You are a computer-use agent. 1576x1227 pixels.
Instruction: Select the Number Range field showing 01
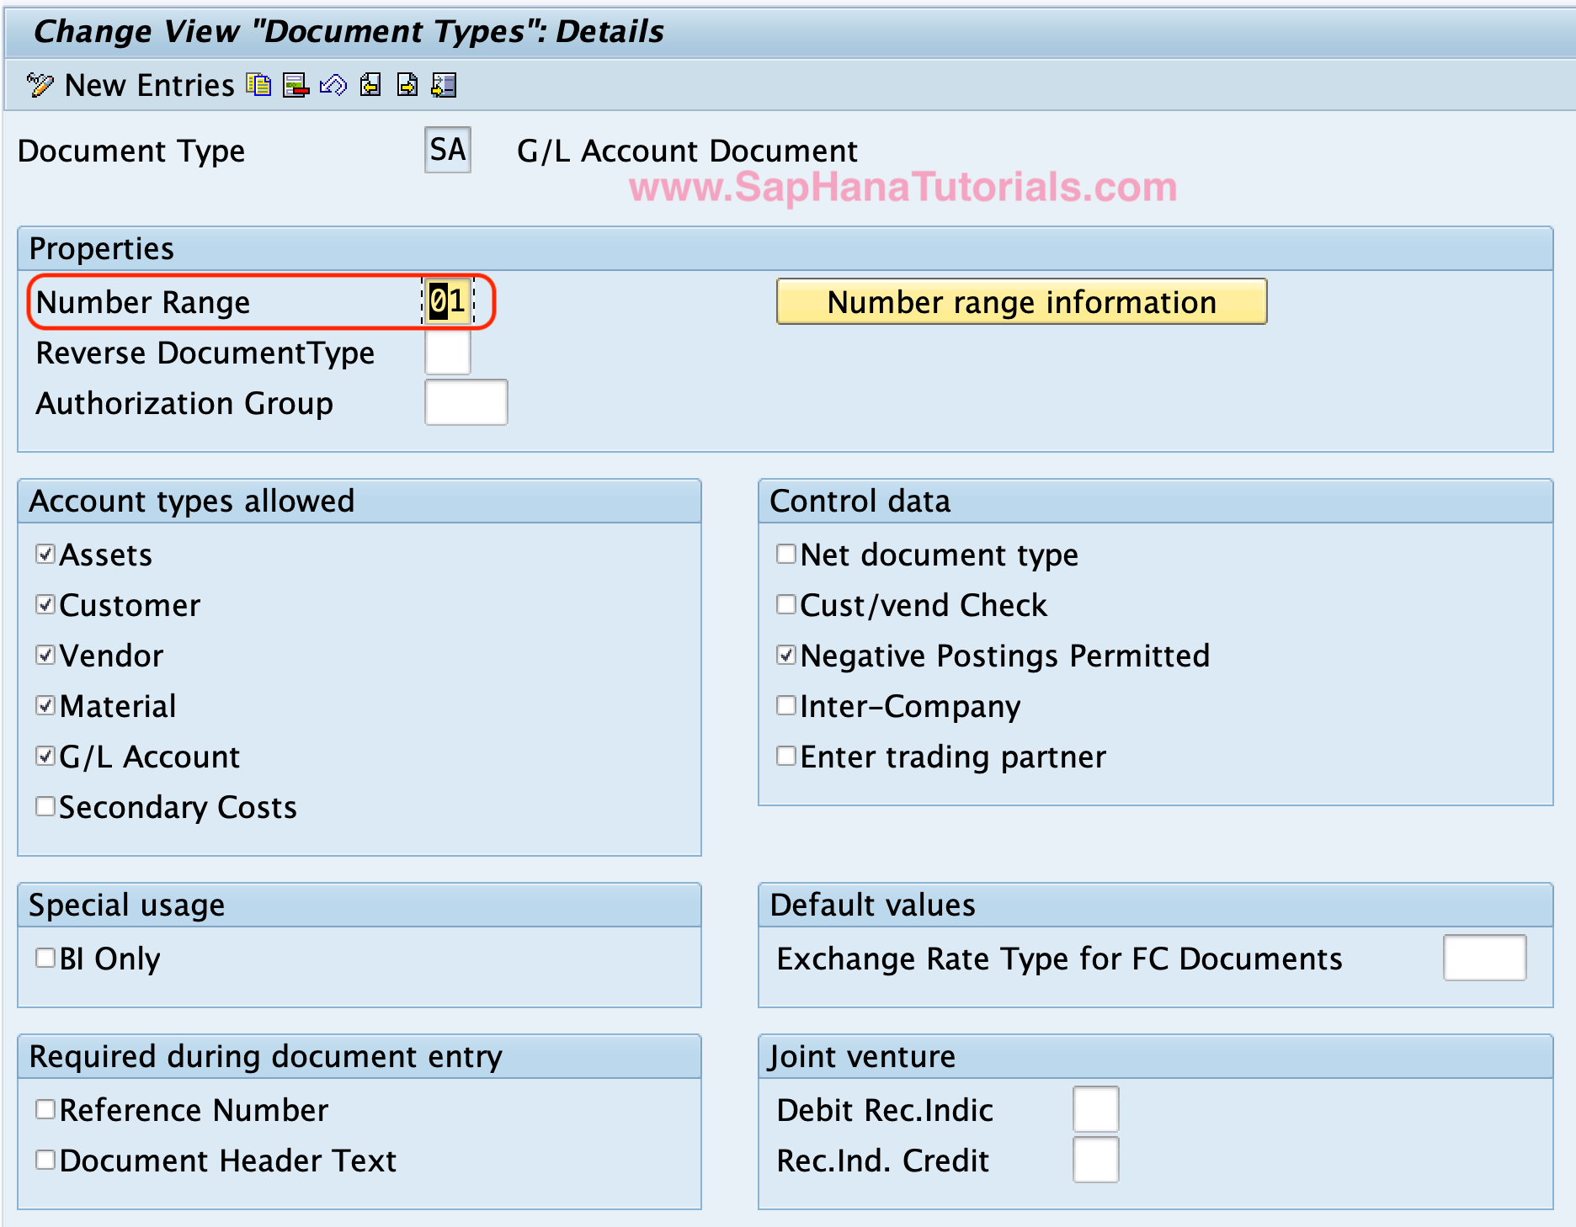pos(446,301)
